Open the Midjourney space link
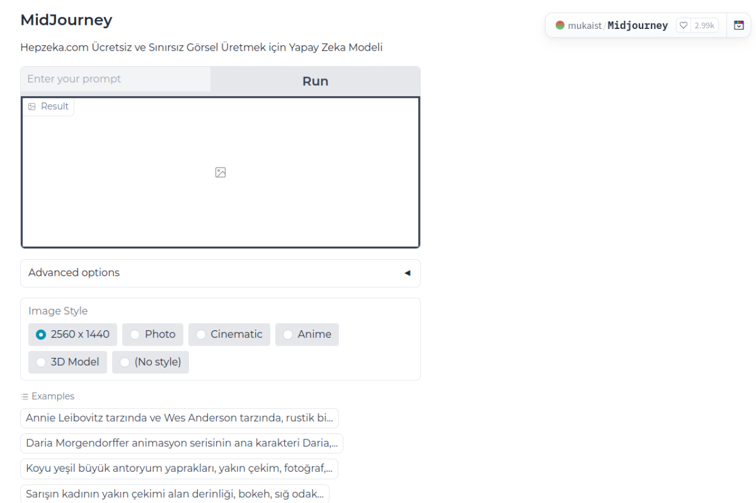The height and width of the screenshot is (503, 756). (x=638, y=25)
